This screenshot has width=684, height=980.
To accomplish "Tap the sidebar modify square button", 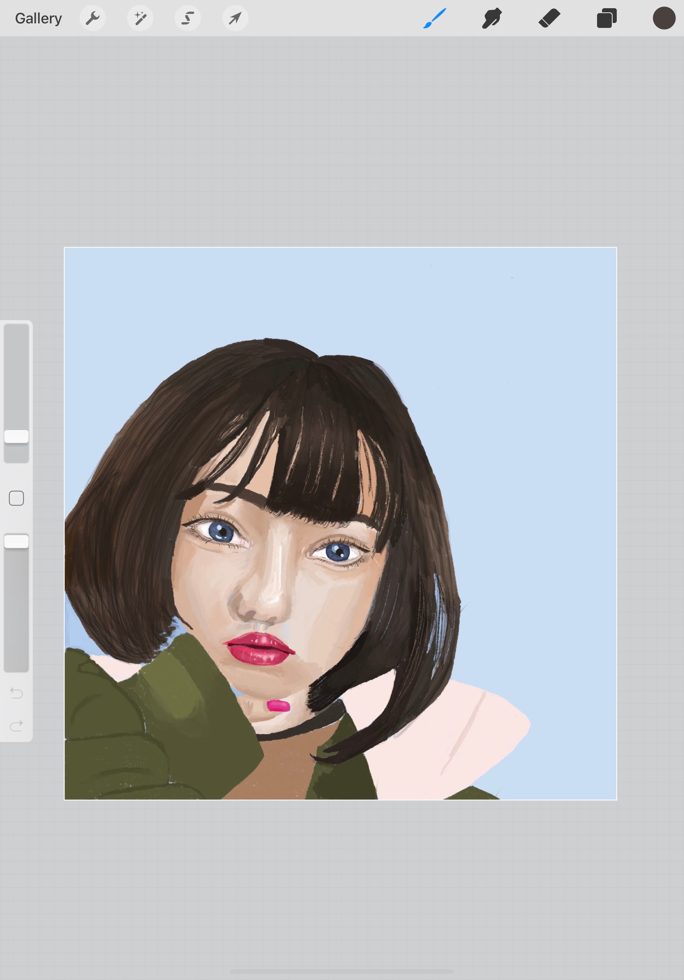I will (16, 498).
